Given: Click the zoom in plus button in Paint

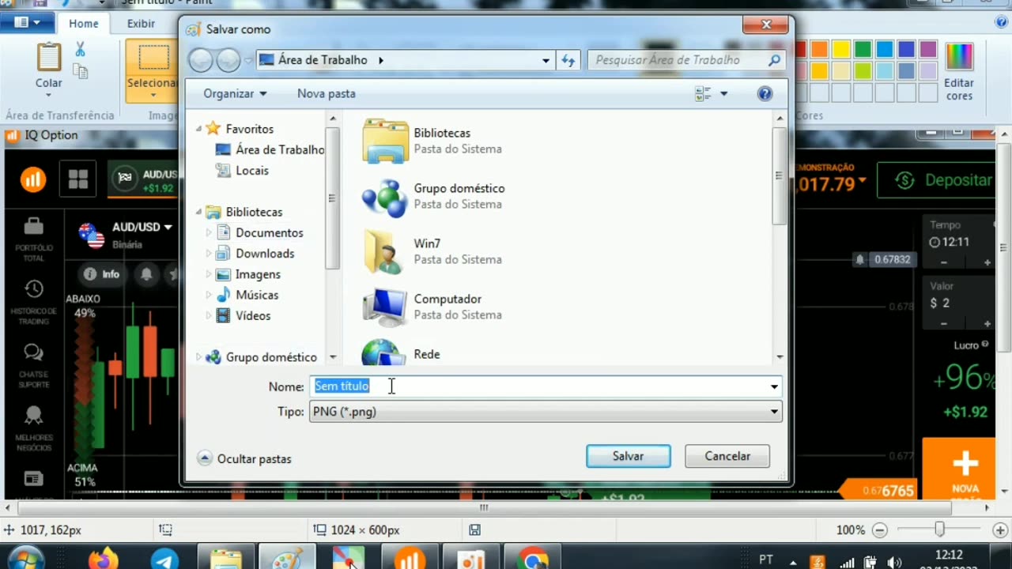Looking at the screenshot, I should pyautogui.click(x=999, y=530).
